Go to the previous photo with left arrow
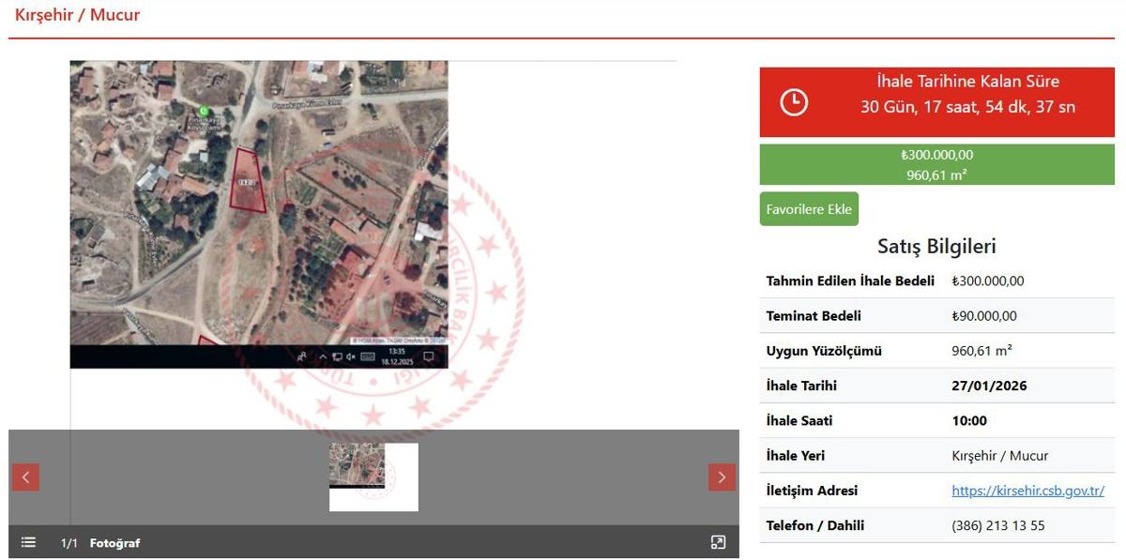The height and width of the screenshot is (560, 1126). [x=25, y=477]
